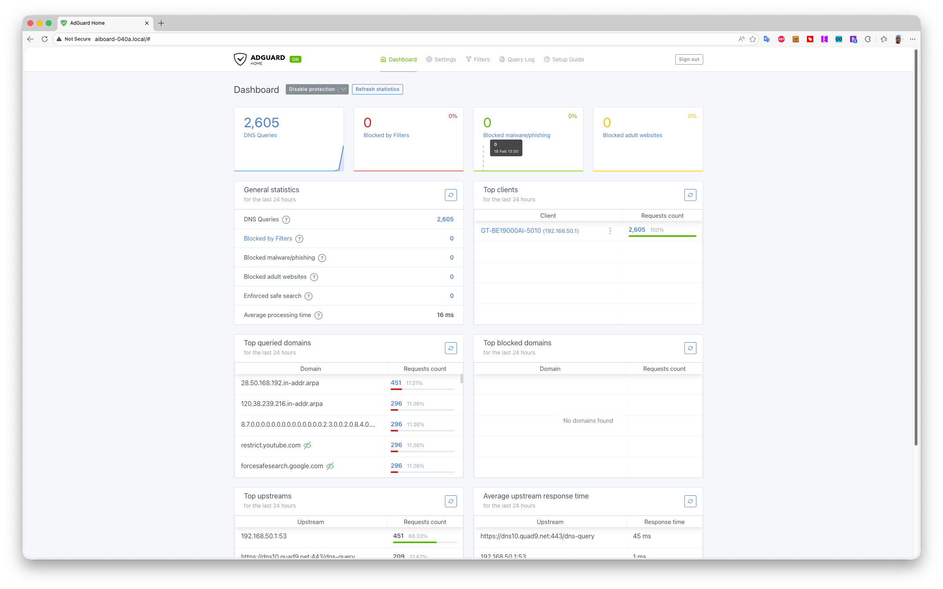
Task: Open the Query Log tab
Action: pyautogui.click(x=517, y=59)
